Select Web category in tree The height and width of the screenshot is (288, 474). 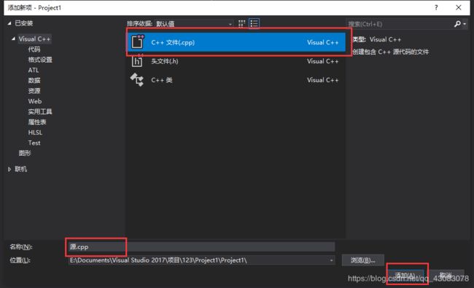[x=35, y=101]
